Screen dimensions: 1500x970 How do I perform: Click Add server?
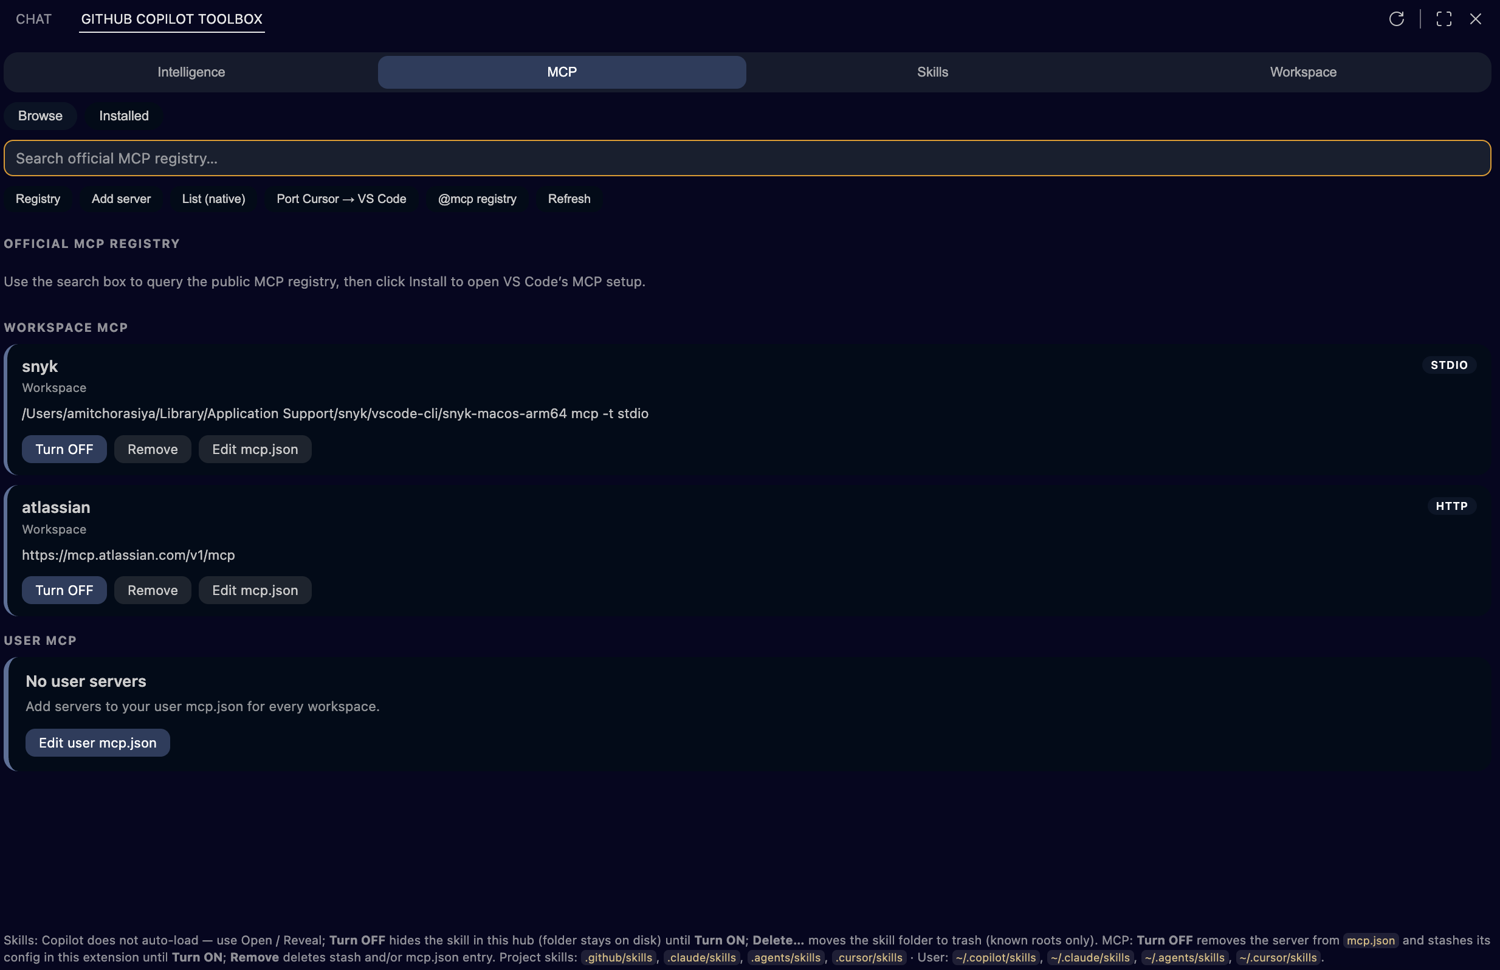121,198
